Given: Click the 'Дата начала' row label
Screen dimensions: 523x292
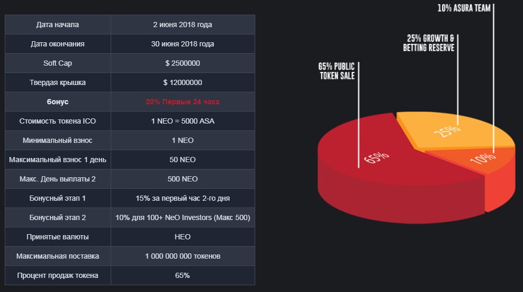Looking at the screenshot, I should [57, 25].
